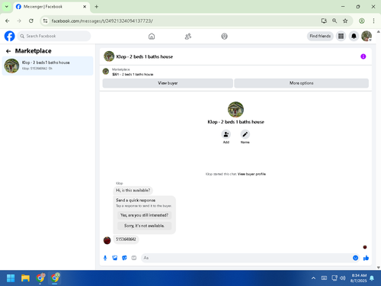The height and width of the screenshot is (286, 381).
Task: Select the Messenger | Facebook tab
Action: [x=51, y=7]
